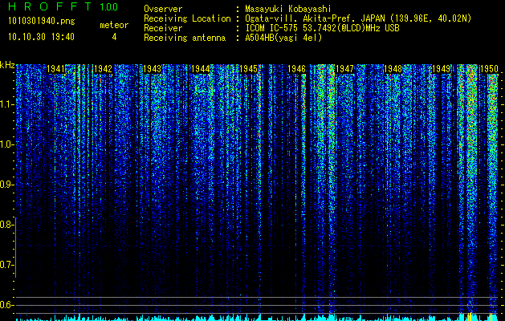Click the kHz axis unit label

click(7, 65)
